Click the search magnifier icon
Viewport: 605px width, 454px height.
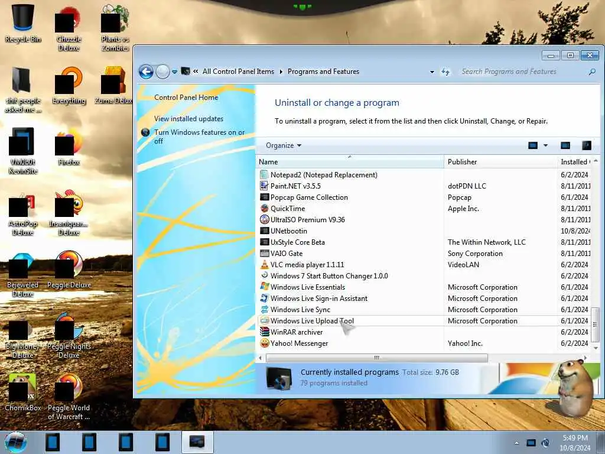[x=592, y=72]
